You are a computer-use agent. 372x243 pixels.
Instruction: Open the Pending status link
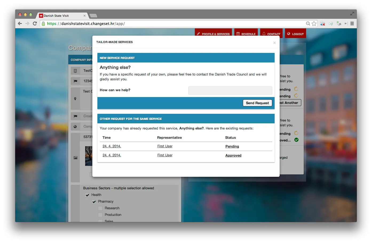[x=232, y=146]
